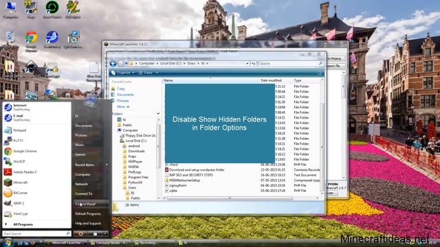Click the Start menu lock button
Image resolution: width=440 pixels, height=247 pixels.
[95, 233]
